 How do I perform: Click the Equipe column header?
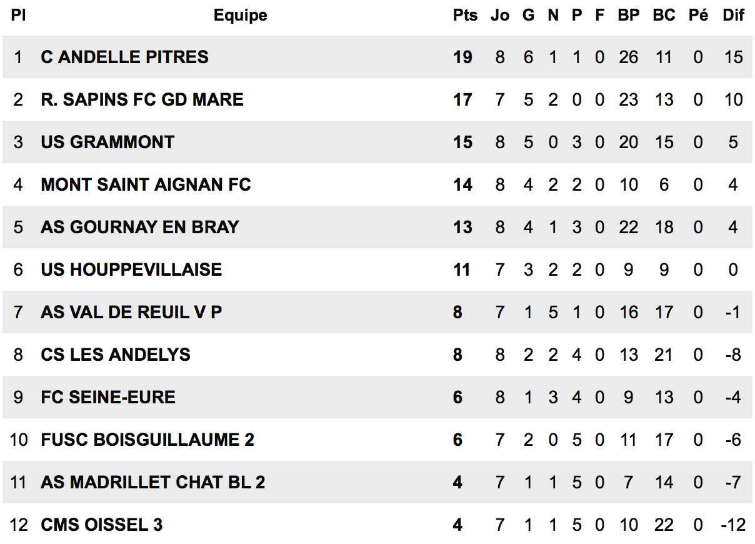240,16
